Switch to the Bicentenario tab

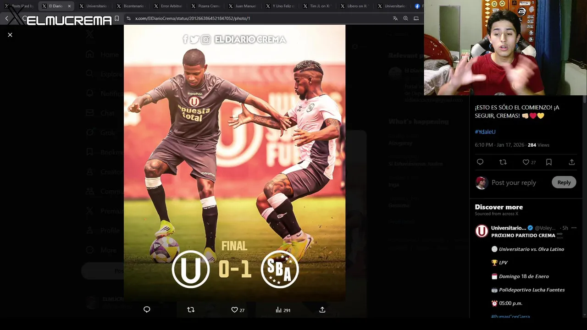coord(130,6)
